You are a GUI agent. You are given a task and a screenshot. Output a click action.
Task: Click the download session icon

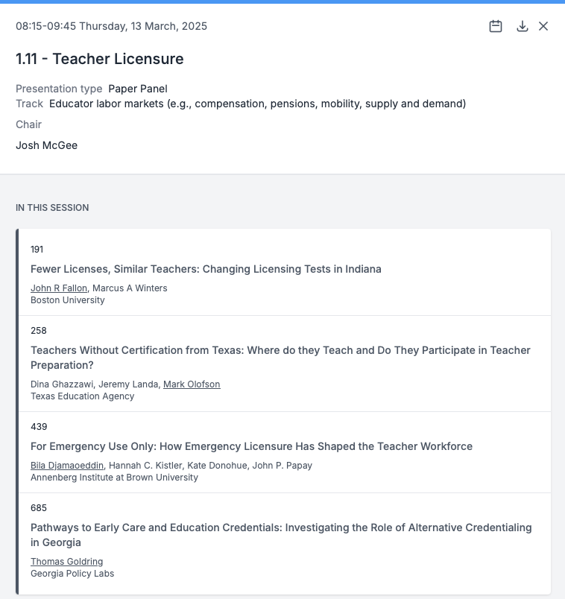pyautogui.click(x=523, y=27)
